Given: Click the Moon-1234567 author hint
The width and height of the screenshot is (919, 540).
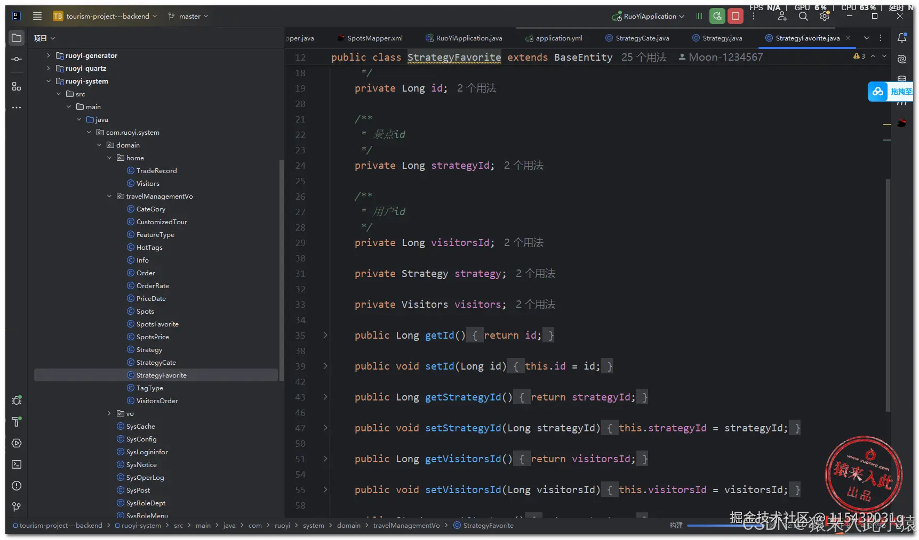Looking at the screenshot, I should [x=721, y=57].
